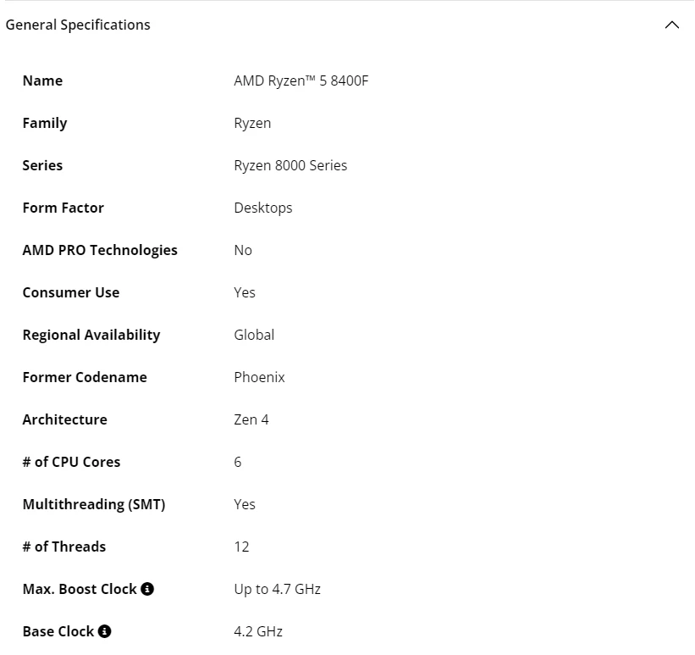Viewport: 695px width, 655px height.
Task: Click the Phoenix codename value
Action: tap(259, 377)
